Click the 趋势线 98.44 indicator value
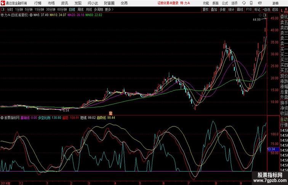 (106, 118)
